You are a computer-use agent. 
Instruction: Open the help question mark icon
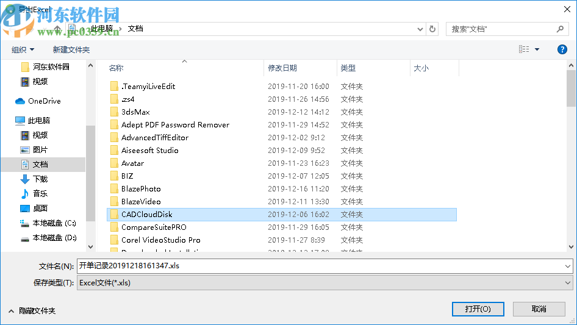pyautogui.click(x=562, y=49)
